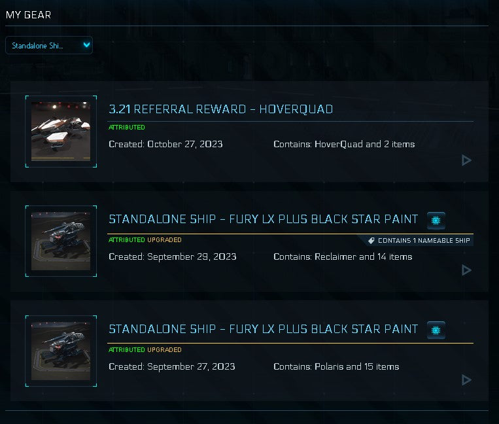Viewport: 499px width, 424px height.
Task: Click the tag icon in the nameable ship badge
Action: coord(371,241)
